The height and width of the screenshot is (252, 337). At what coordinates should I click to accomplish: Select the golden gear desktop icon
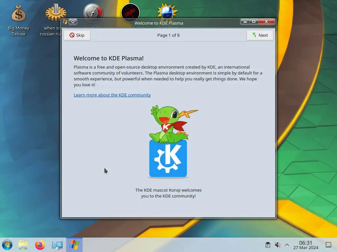click(56, 12)
